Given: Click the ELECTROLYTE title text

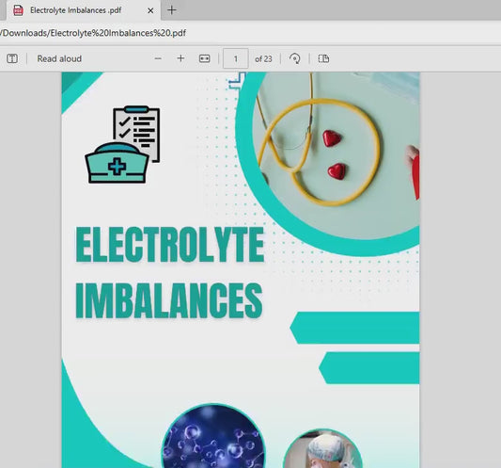Looking at the screenshot, I should pyautogui.click(x=170, y=244).
